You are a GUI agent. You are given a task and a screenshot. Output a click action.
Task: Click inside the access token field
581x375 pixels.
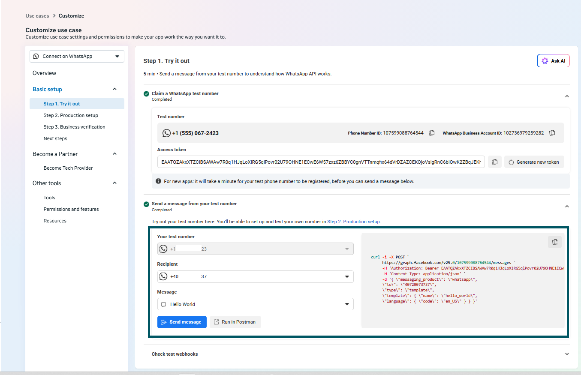321,162
